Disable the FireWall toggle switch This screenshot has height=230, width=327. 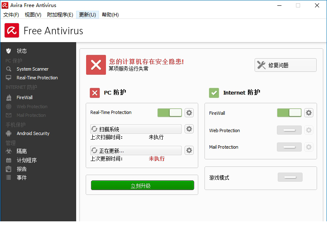tap(289, 113)
